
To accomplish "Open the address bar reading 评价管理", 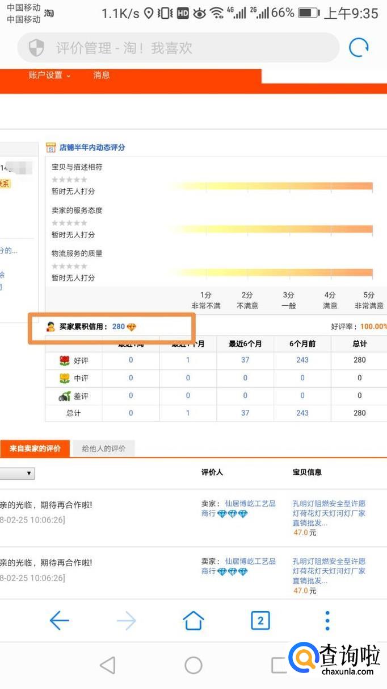I will coord(178,48).
